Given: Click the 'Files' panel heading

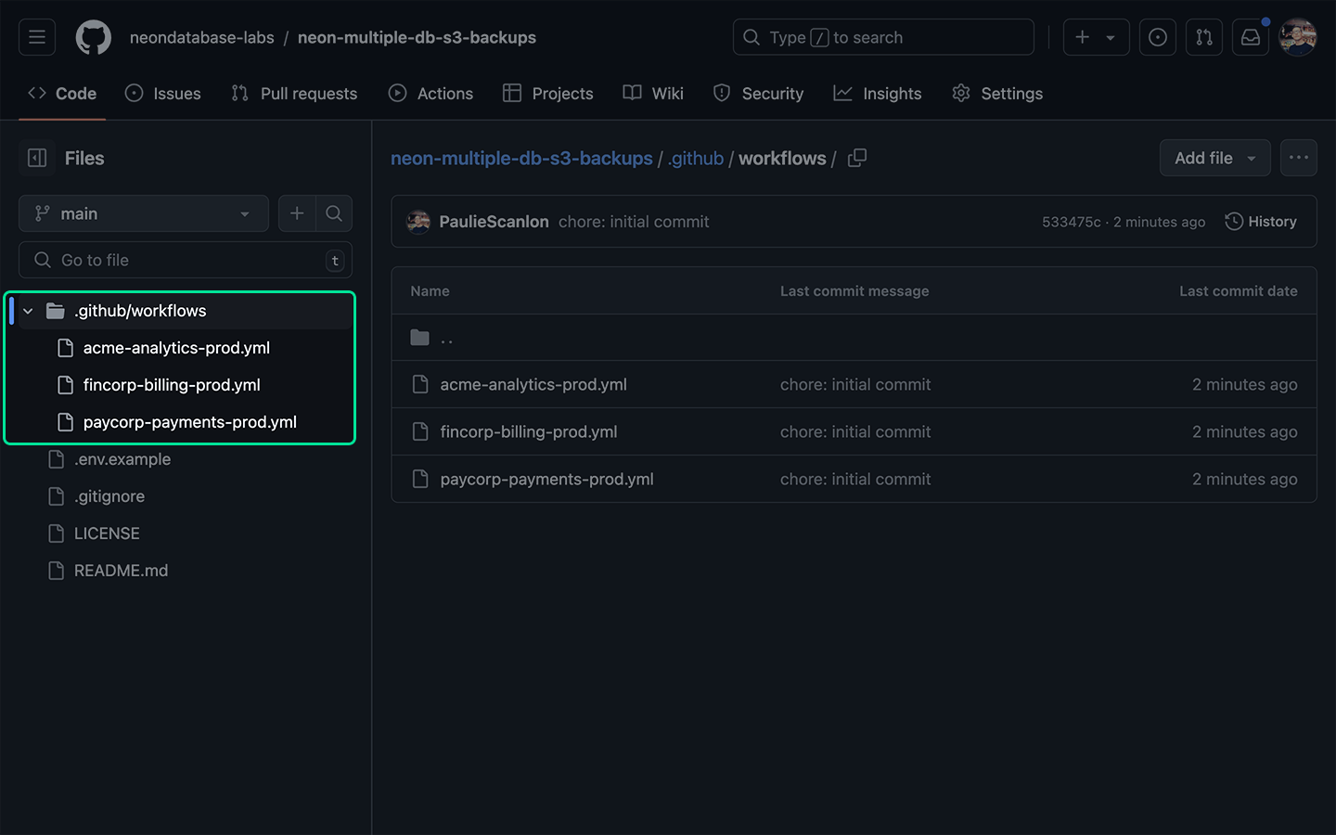Looking at the screenshot, I should click(x=84, y=158).
